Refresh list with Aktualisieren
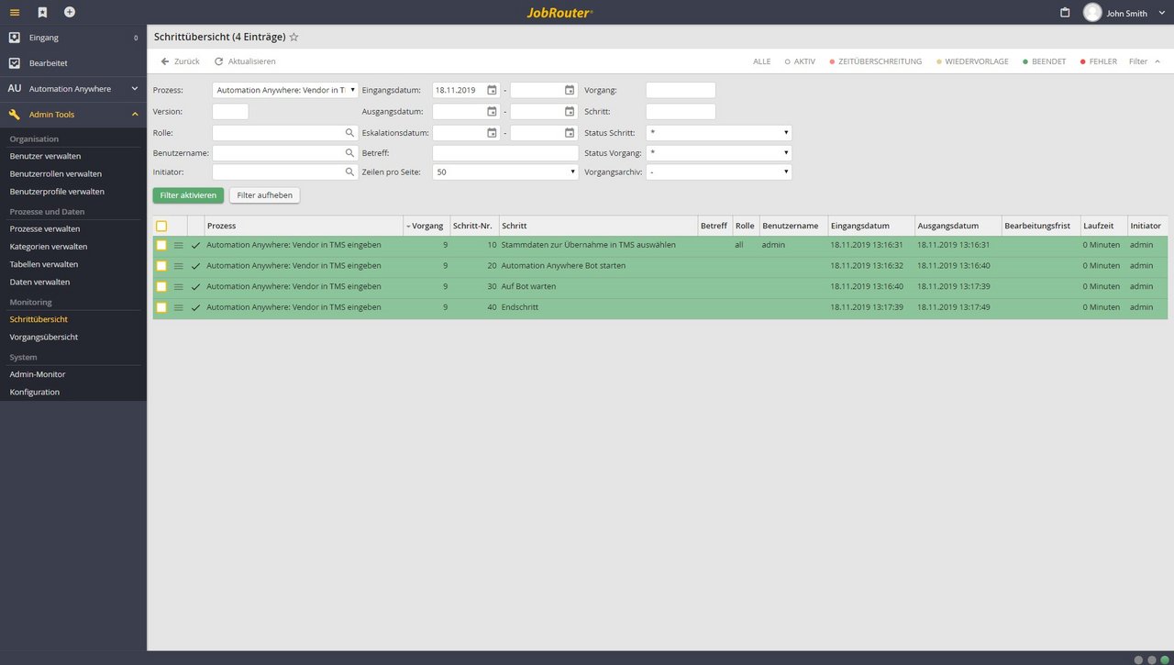 [245, 61]
